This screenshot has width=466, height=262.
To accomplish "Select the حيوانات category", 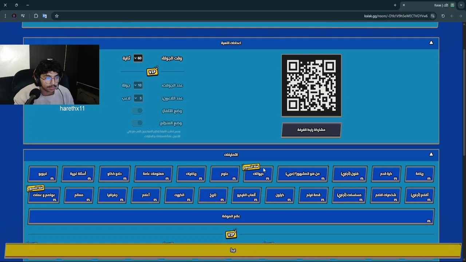I will click(x=258, y=174).
